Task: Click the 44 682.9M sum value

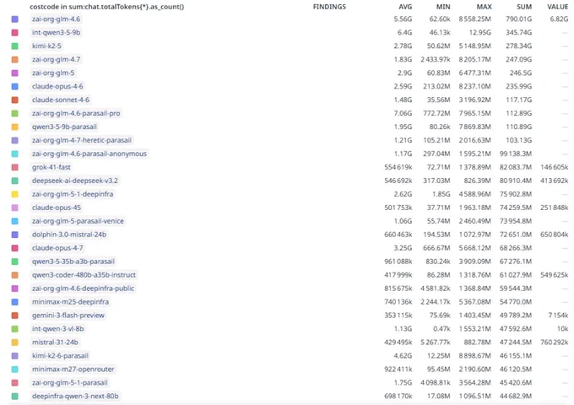Action: 516,397
